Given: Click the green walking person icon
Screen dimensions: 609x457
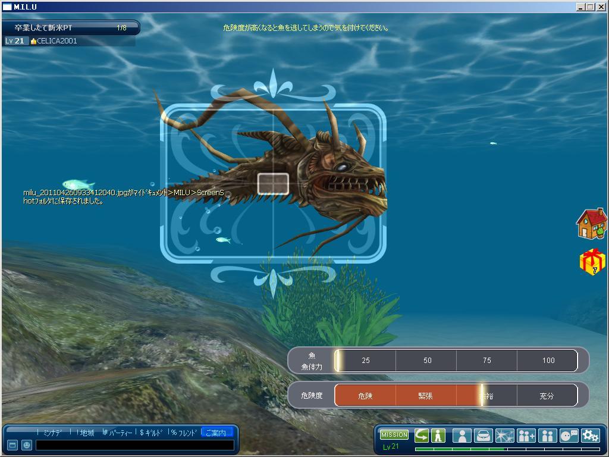Looking at the screenshot, I should click(x=438, y=435).
